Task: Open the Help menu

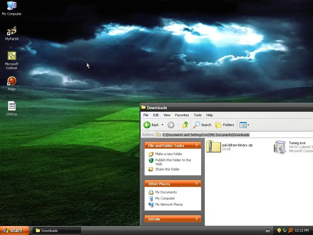Action: point(210,115)
